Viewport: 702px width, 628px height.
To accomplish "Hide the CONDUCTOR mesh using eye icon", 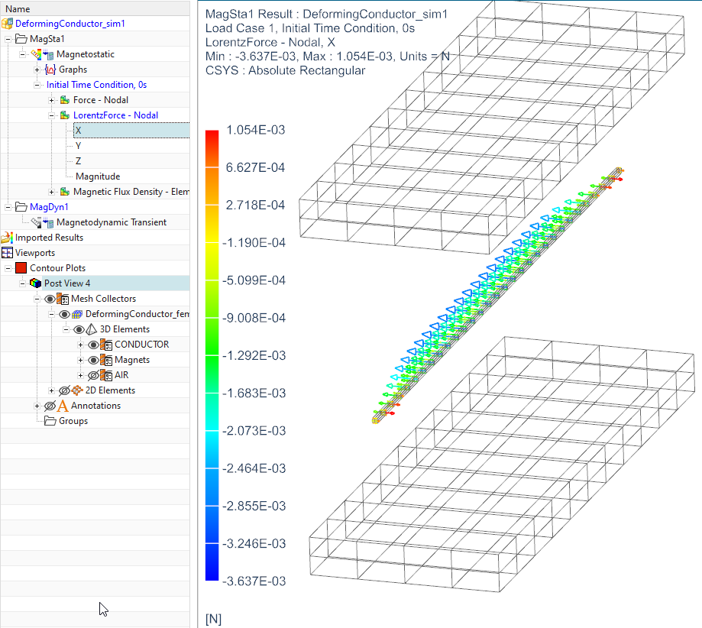I will tap(94, 345).
